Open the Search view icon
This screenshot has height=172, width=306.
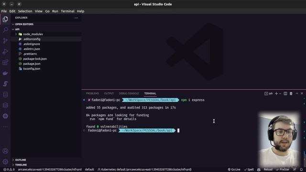point(5,30)
